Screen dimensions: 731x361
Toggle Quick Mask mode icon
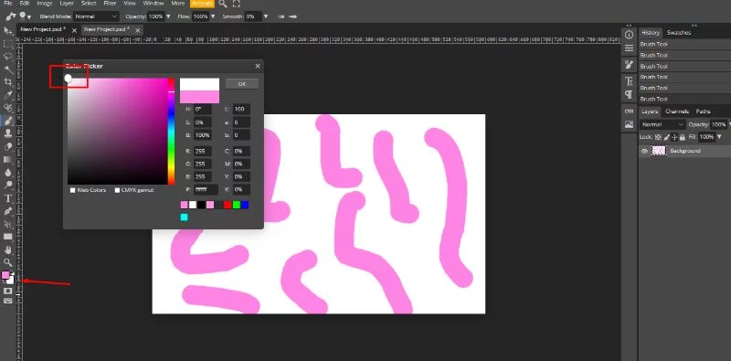pos(7,291)
